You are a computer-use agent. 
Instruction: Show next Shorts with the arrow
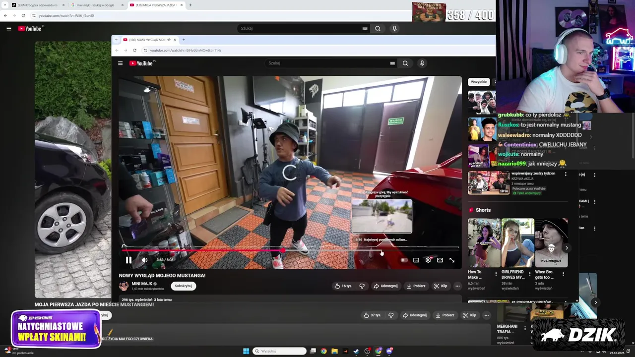567,248
